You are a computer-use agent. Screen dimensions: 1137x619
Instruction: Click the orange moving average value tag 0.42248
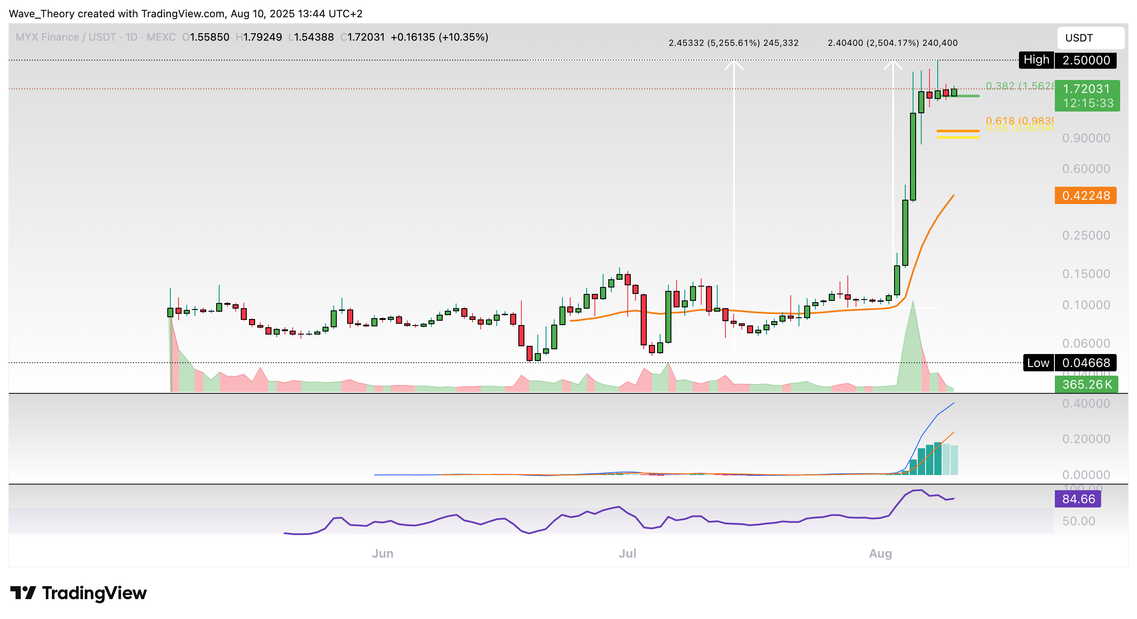[x=1086, y=195]
